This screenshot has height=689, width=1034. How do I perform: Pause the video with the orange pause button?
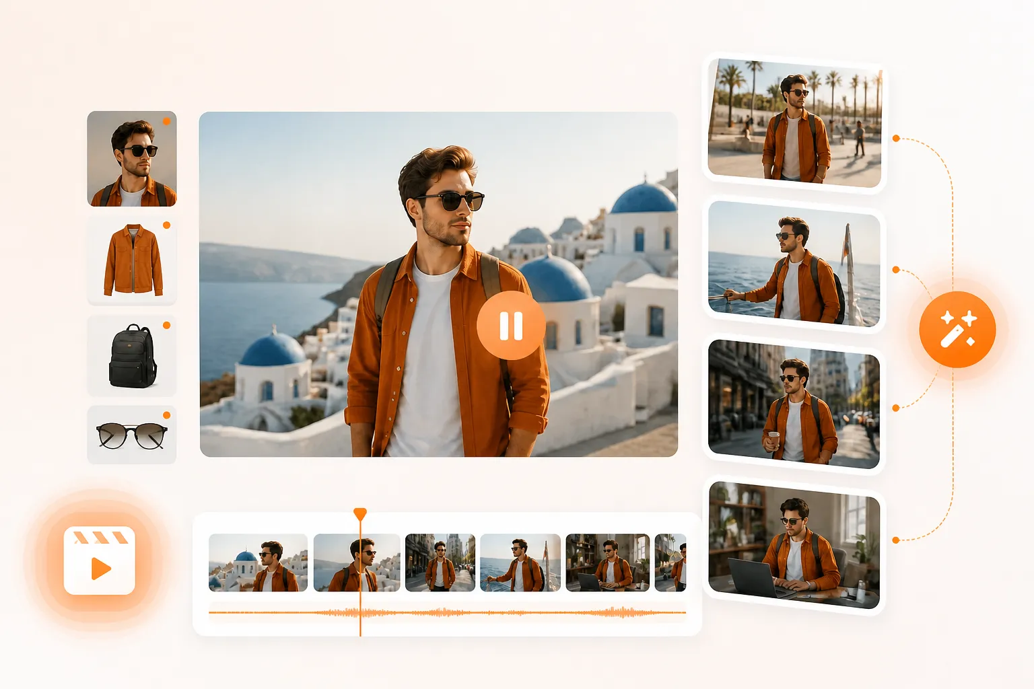(511, 326)
